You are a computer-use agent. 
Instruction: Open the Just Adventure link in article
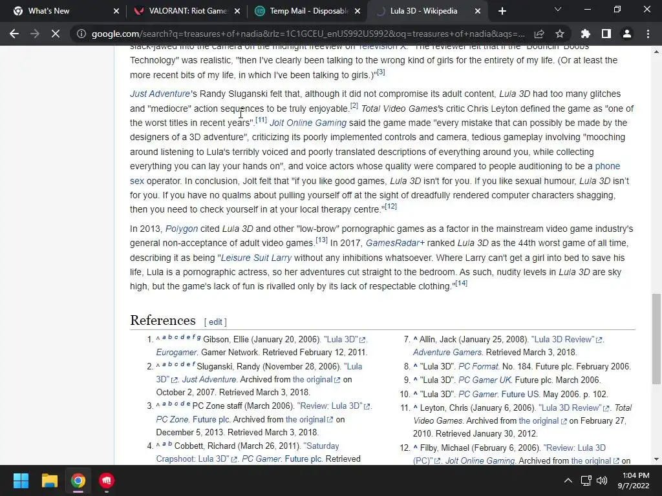160,94
